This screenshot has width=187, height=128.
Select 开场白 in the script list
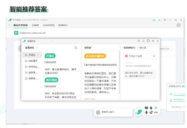(32, 55)
